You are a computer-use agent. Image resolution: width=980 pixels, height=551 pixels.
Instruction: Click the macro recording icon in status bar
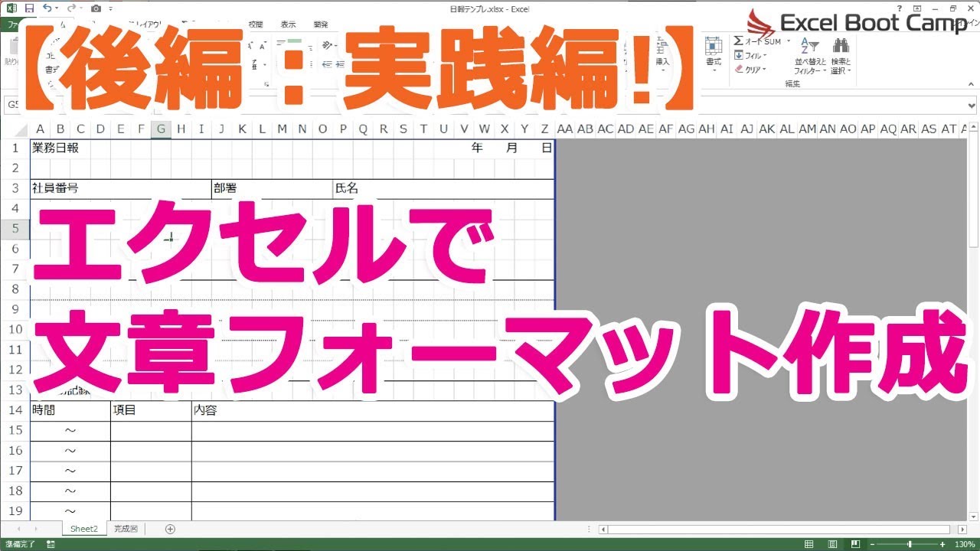pyautogui.click(x=51, y=545)
